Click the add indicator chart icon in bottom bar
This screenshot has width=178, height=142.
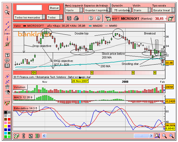(16, 136)
